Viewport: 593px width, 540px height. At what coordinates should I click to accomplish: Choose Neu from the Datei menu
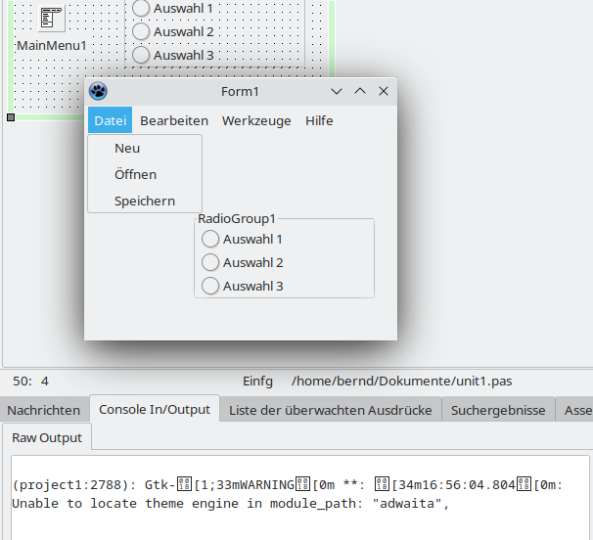click(127, 149)
